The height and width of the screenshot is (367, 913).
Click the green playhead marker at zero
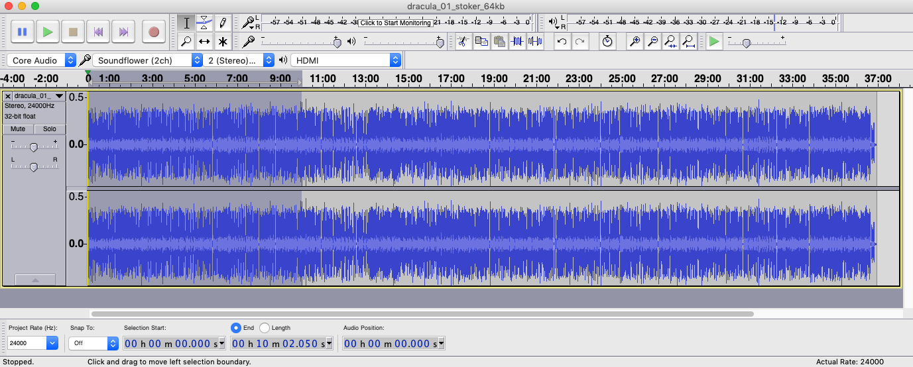[88, 73]
